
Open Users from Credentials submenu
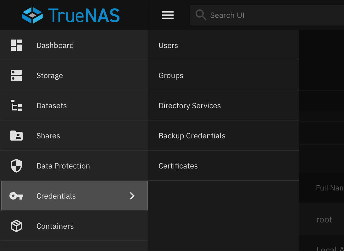click(x=168, y=45)
